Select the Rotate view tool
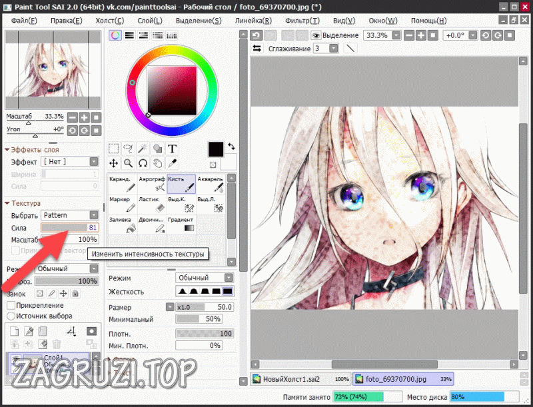The image size is (533, 407). 143,163
